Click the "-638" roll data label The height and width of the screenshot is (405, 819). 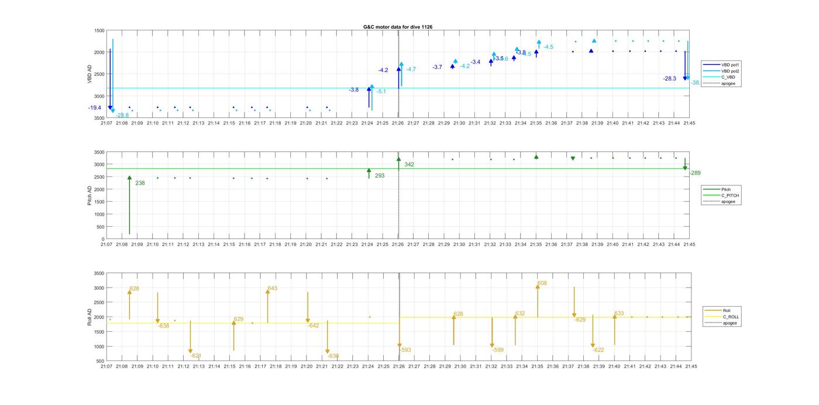[x=163, y=326]
